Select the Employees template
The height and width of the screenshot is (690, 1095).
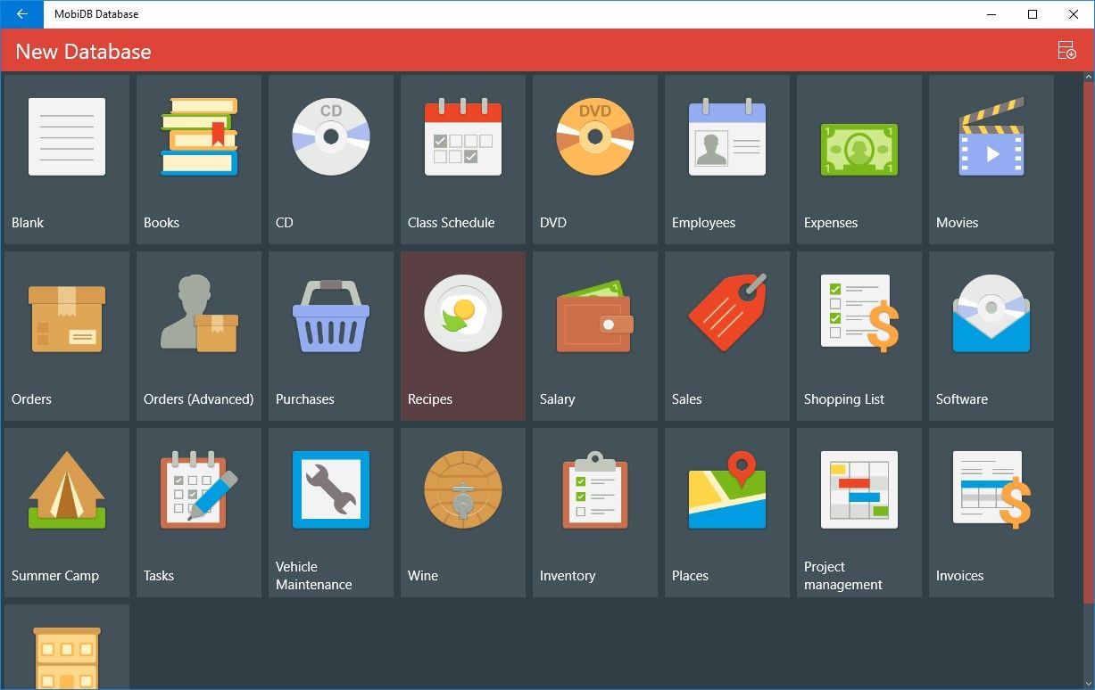pos(726,159)
